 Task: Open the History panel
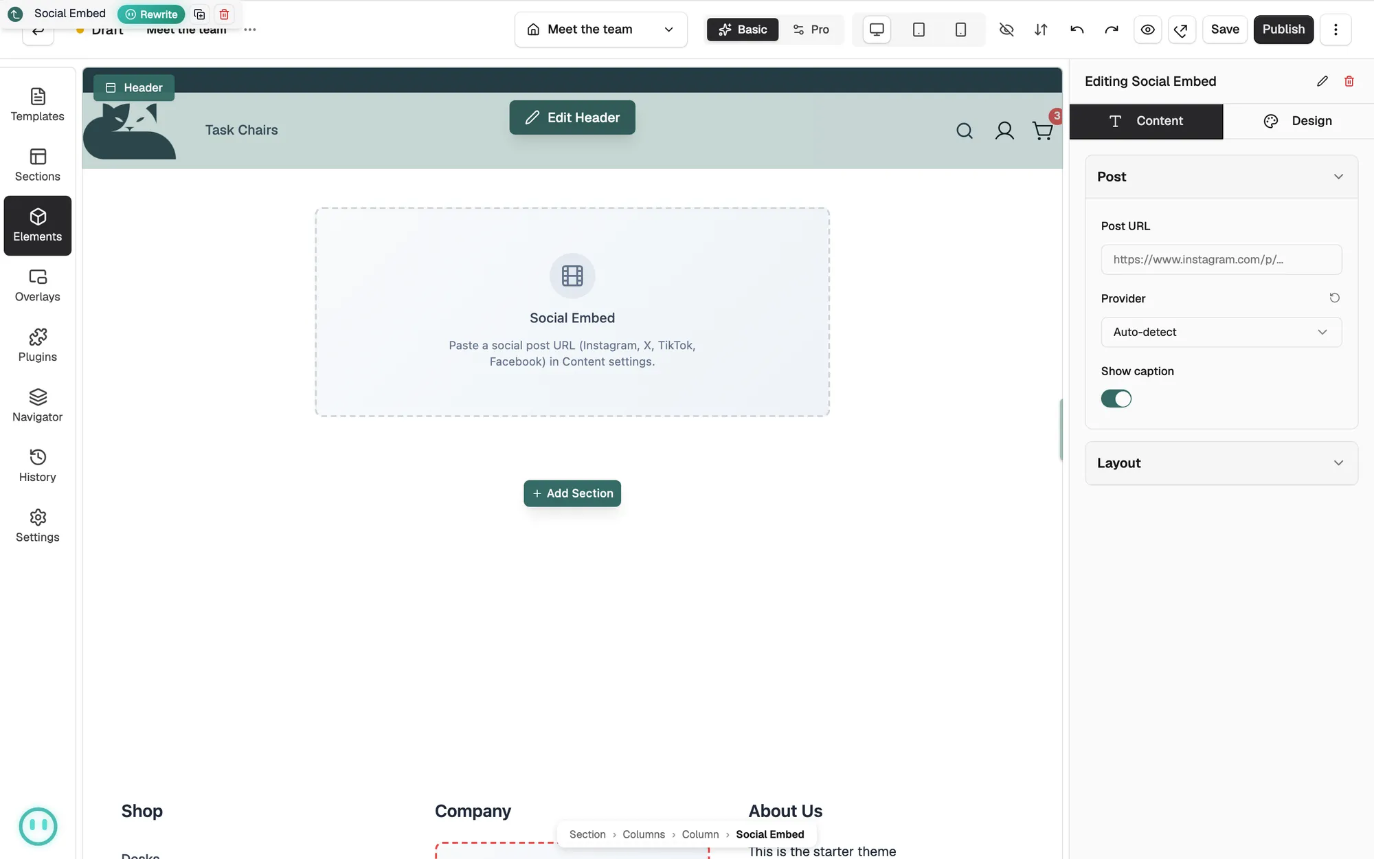(38, 466)
